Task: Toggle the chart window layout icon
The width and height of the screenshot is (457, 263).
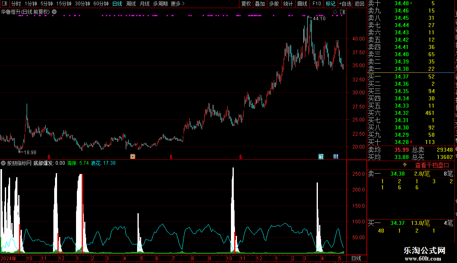Action: tap(343, 12)
